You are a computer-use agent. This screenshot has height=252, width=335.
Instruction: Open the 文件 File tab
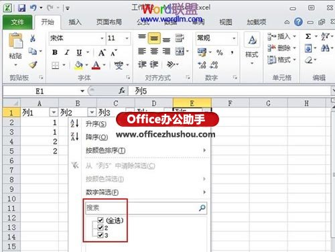pyautogui.click(x=17, y=22)
